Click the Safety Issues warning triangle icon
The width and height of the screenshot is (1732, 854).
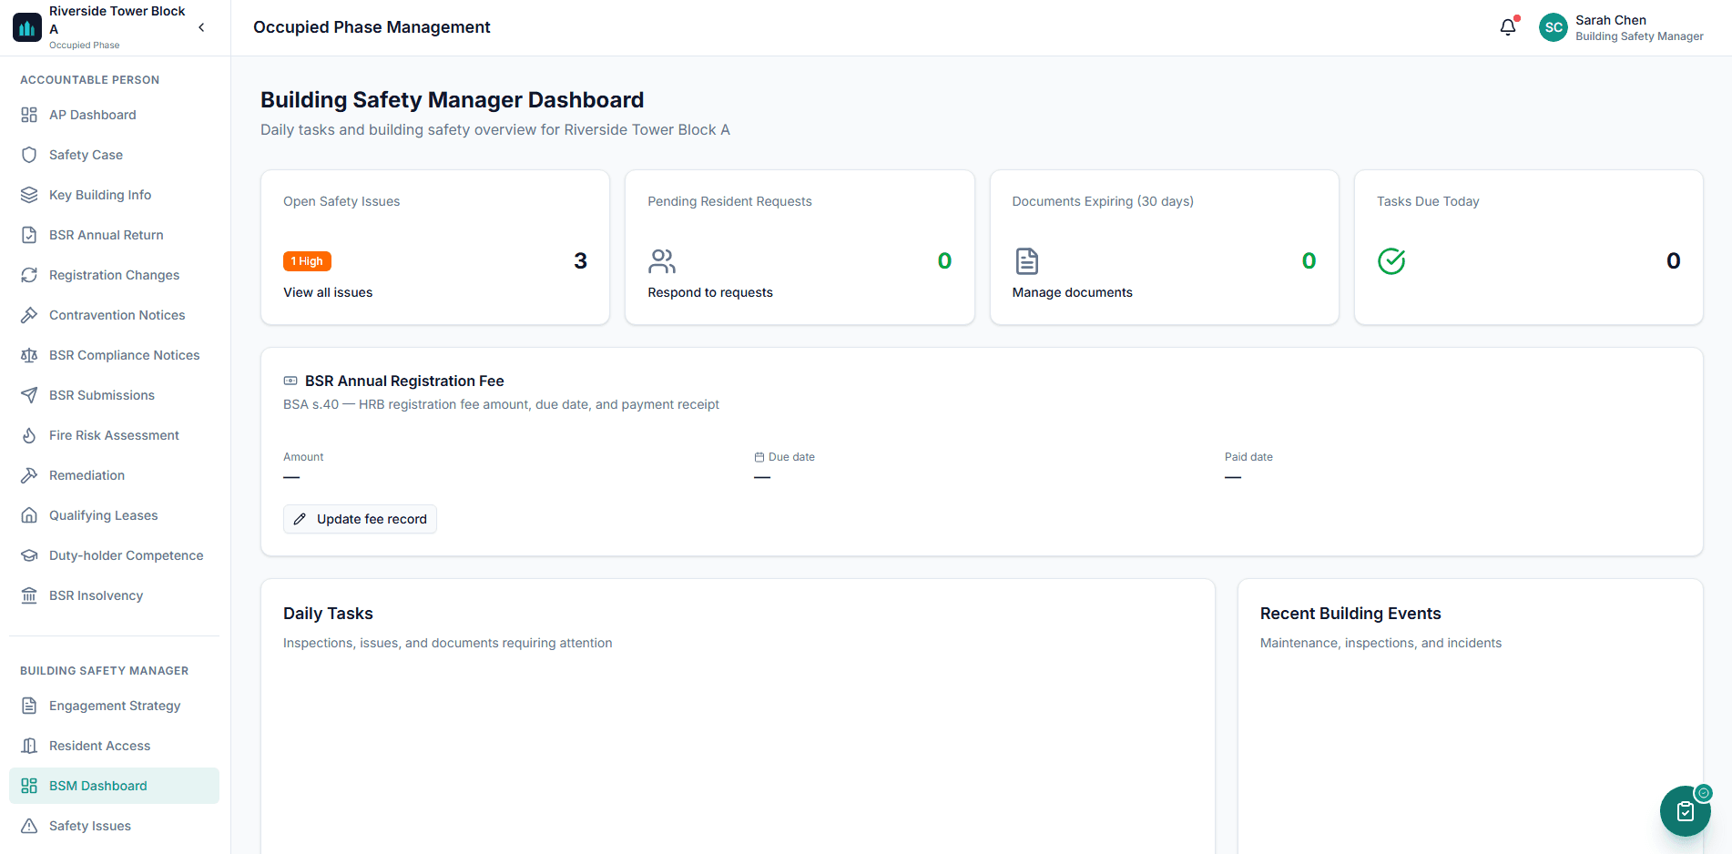pyautogui.click(x=29, y=826)
